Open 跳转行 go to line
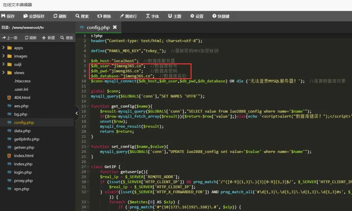This screenshot has height=211, width=352. (128, 16)
